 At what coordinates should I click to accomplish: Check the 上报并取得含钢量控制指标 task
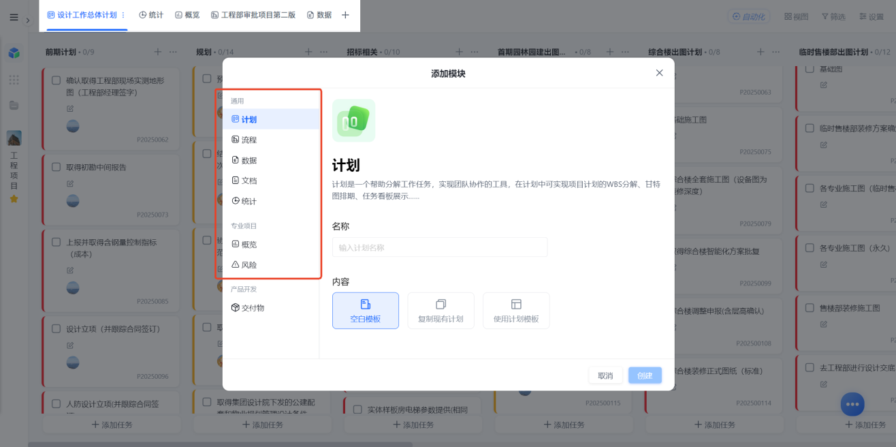[57, 242]
